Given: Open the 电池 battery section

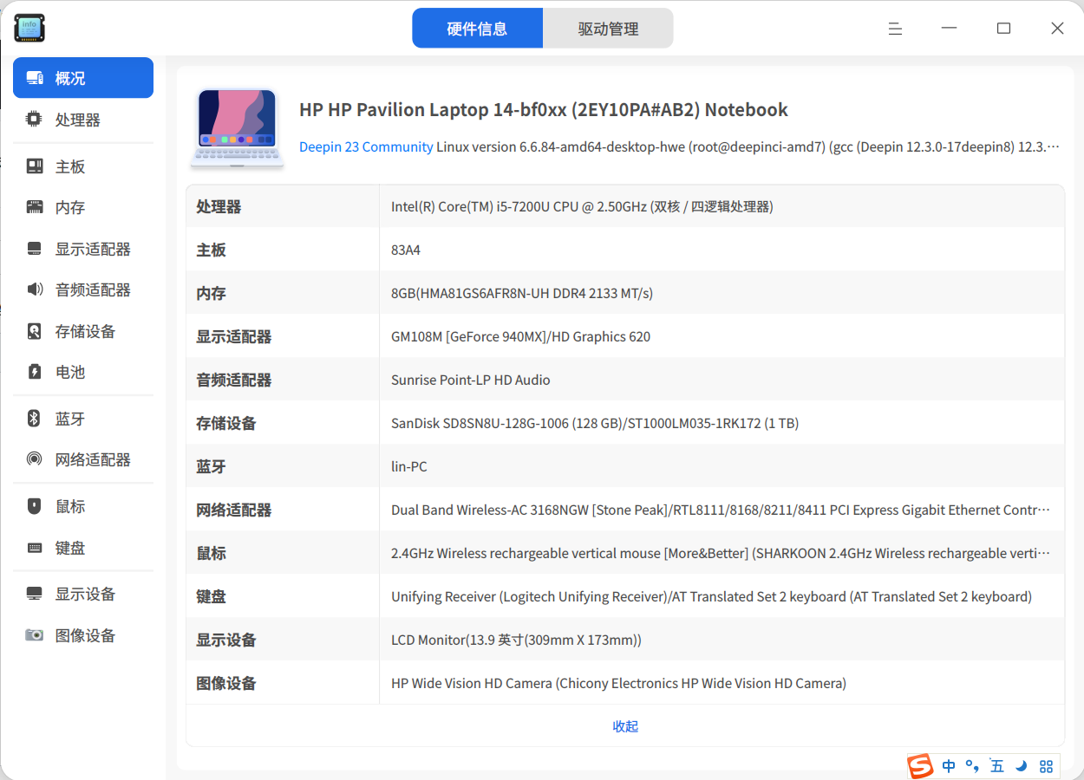Looking at the screenshot, I should pyautogui.click(x=83, y=373).
